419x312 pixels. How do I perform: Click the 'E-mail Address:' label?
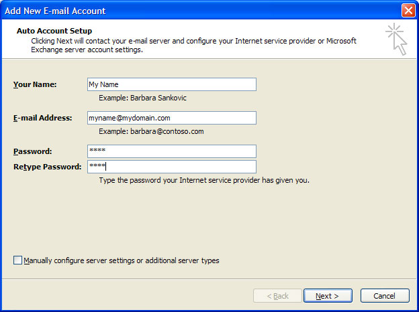point(43,118)
